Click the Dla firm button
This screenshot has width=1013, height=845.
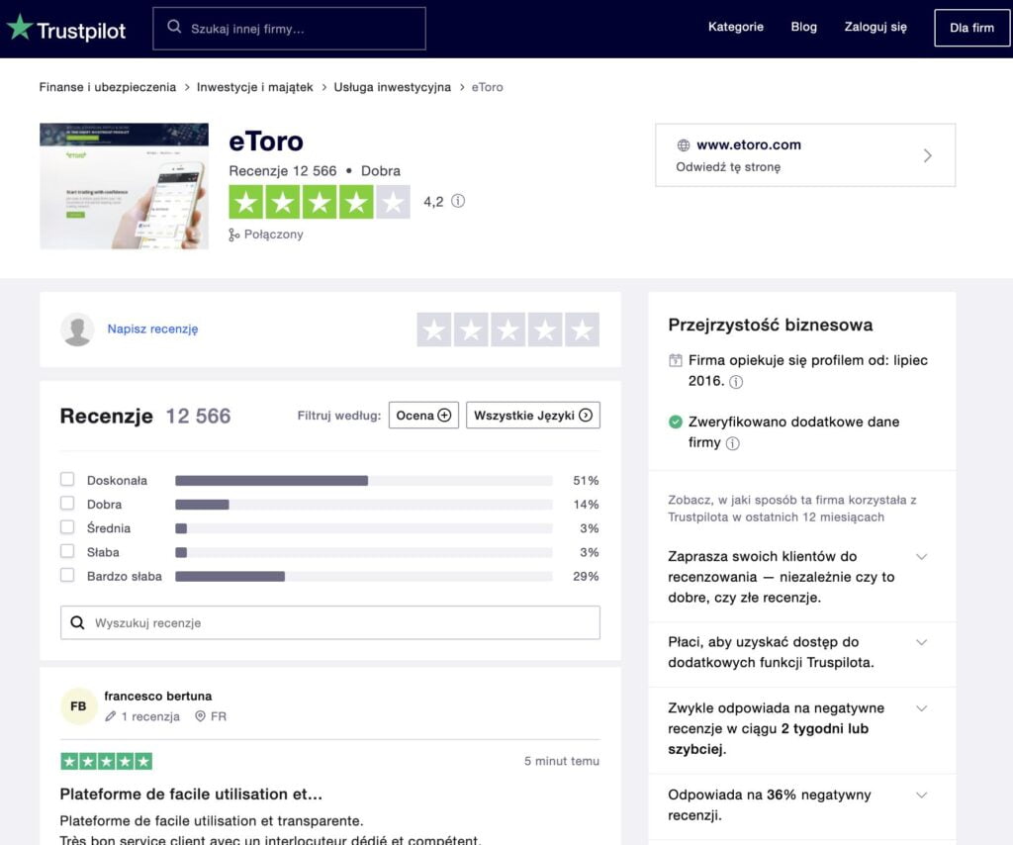971,28
